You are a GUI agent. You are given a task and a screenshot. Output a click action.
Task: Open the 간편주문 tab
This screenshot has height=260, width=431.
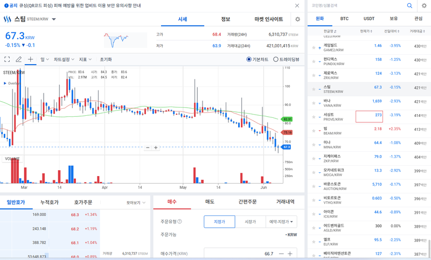[247, 202]
